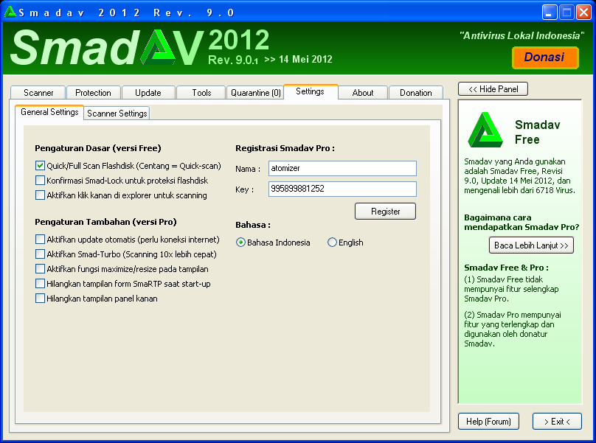Click '"Antivirus Lokal Indonesia"' slogan text

[521, 35]
